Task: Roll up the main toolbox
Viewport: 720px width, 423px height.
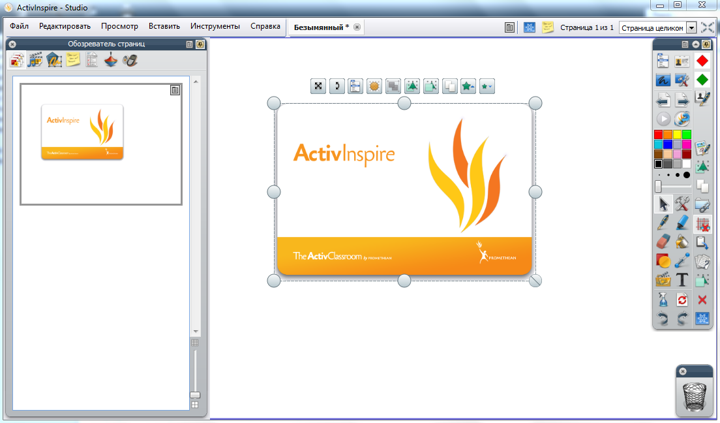Action: 696,44
